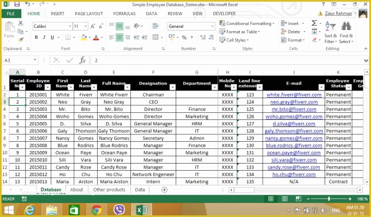Toggle Bold formatting
This screenshot has height=217, width=371.
pos(36,38)
